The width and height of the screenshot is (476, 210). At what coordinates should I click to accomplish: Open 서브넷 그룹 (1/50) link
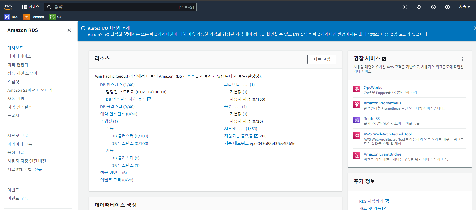(241, 129)
